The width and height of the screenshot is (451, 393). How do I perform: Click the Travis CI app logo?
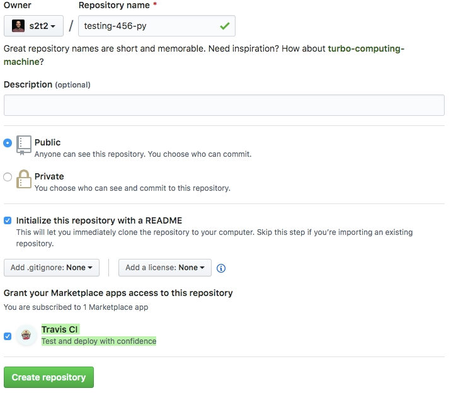(27, 335)
